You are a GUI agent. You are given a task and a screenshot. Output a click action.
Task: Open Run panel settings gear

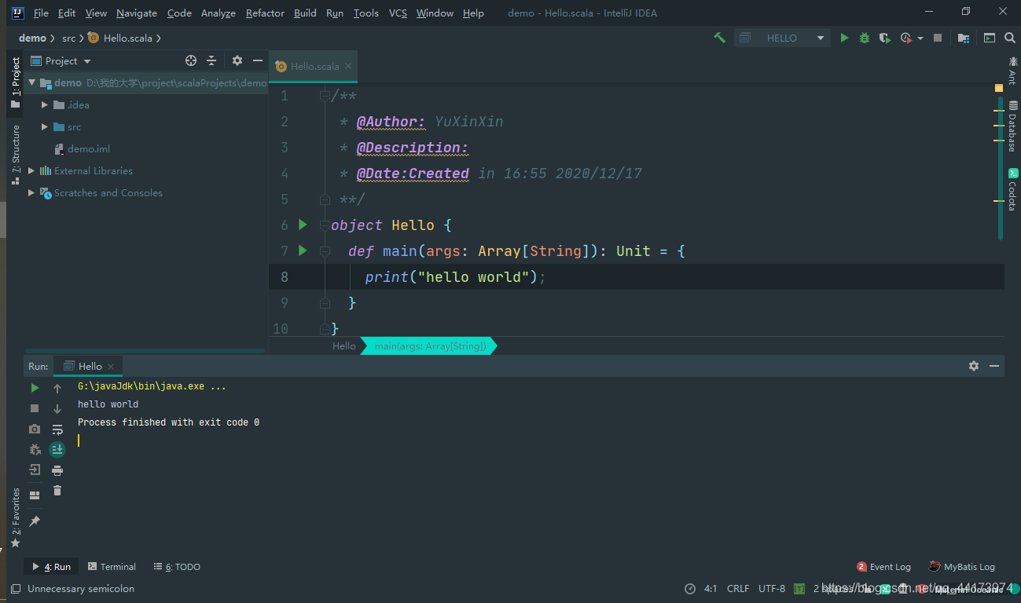(x=974, y=366)
